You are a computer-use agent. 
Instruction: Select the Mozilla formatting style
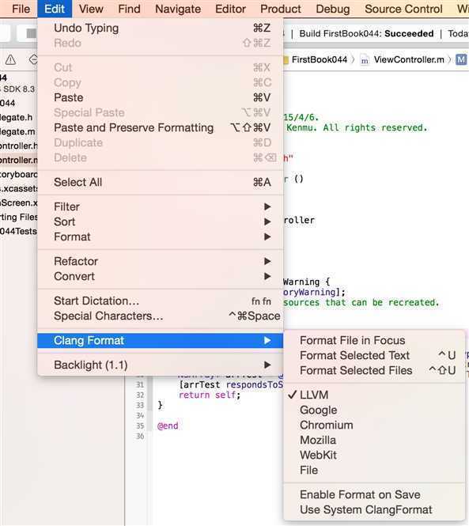[374, 440]
